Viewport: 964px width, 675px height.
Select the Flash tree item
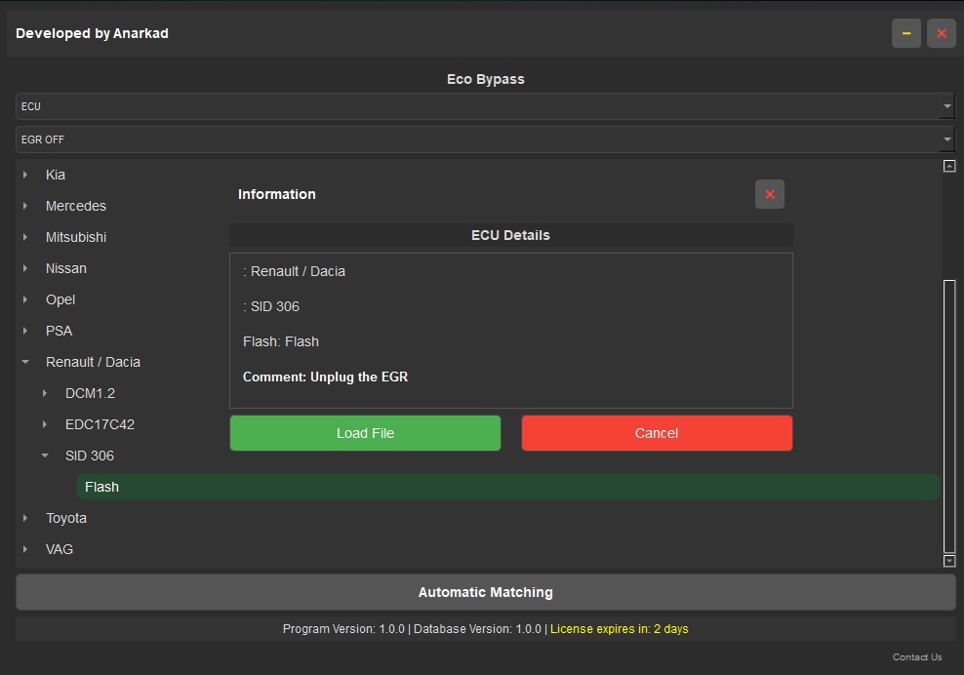coord(507,487)
